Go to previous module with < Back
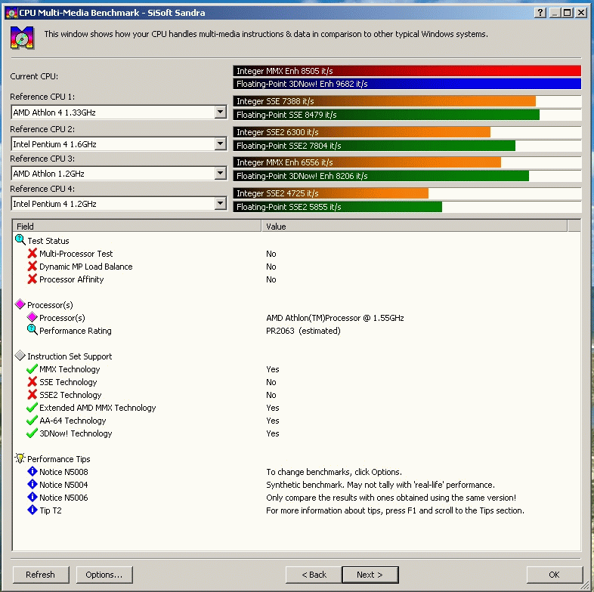The image size is (594, 592). pyautogui.click(x=314, y=575)
